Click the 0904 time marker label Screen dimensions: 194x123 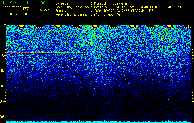pyautogui.click(x=76, y=26)
